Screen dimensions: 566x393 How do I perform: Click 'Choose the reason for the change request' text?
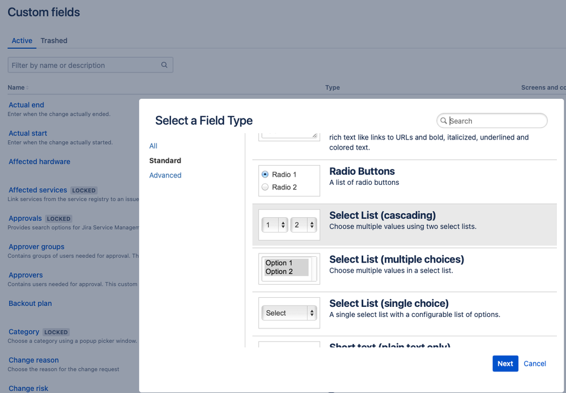pyautogui.click(x=63, y=369)
